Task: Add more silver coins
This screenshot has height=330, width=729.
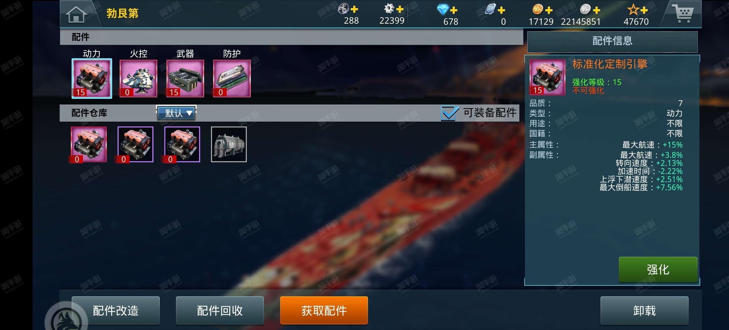Action: click(597, 11)
